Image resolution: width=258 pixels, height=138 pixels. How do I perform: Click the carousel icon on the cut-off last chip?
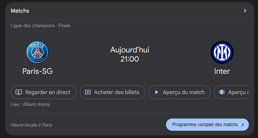pos(222,92)
